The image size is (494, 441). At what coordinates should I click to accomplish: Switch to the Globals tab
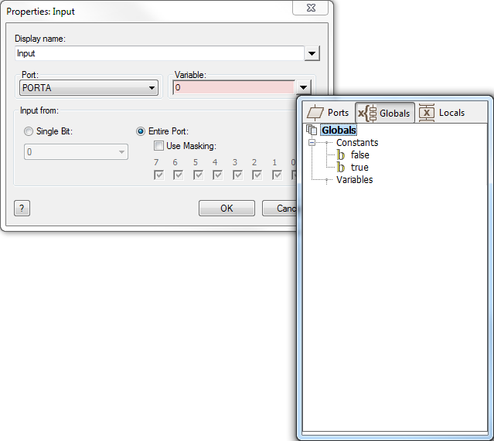coord(385,113)
